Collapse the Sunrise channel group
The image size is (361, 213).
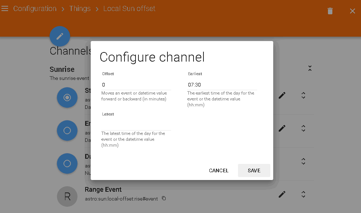coord(310,68)
